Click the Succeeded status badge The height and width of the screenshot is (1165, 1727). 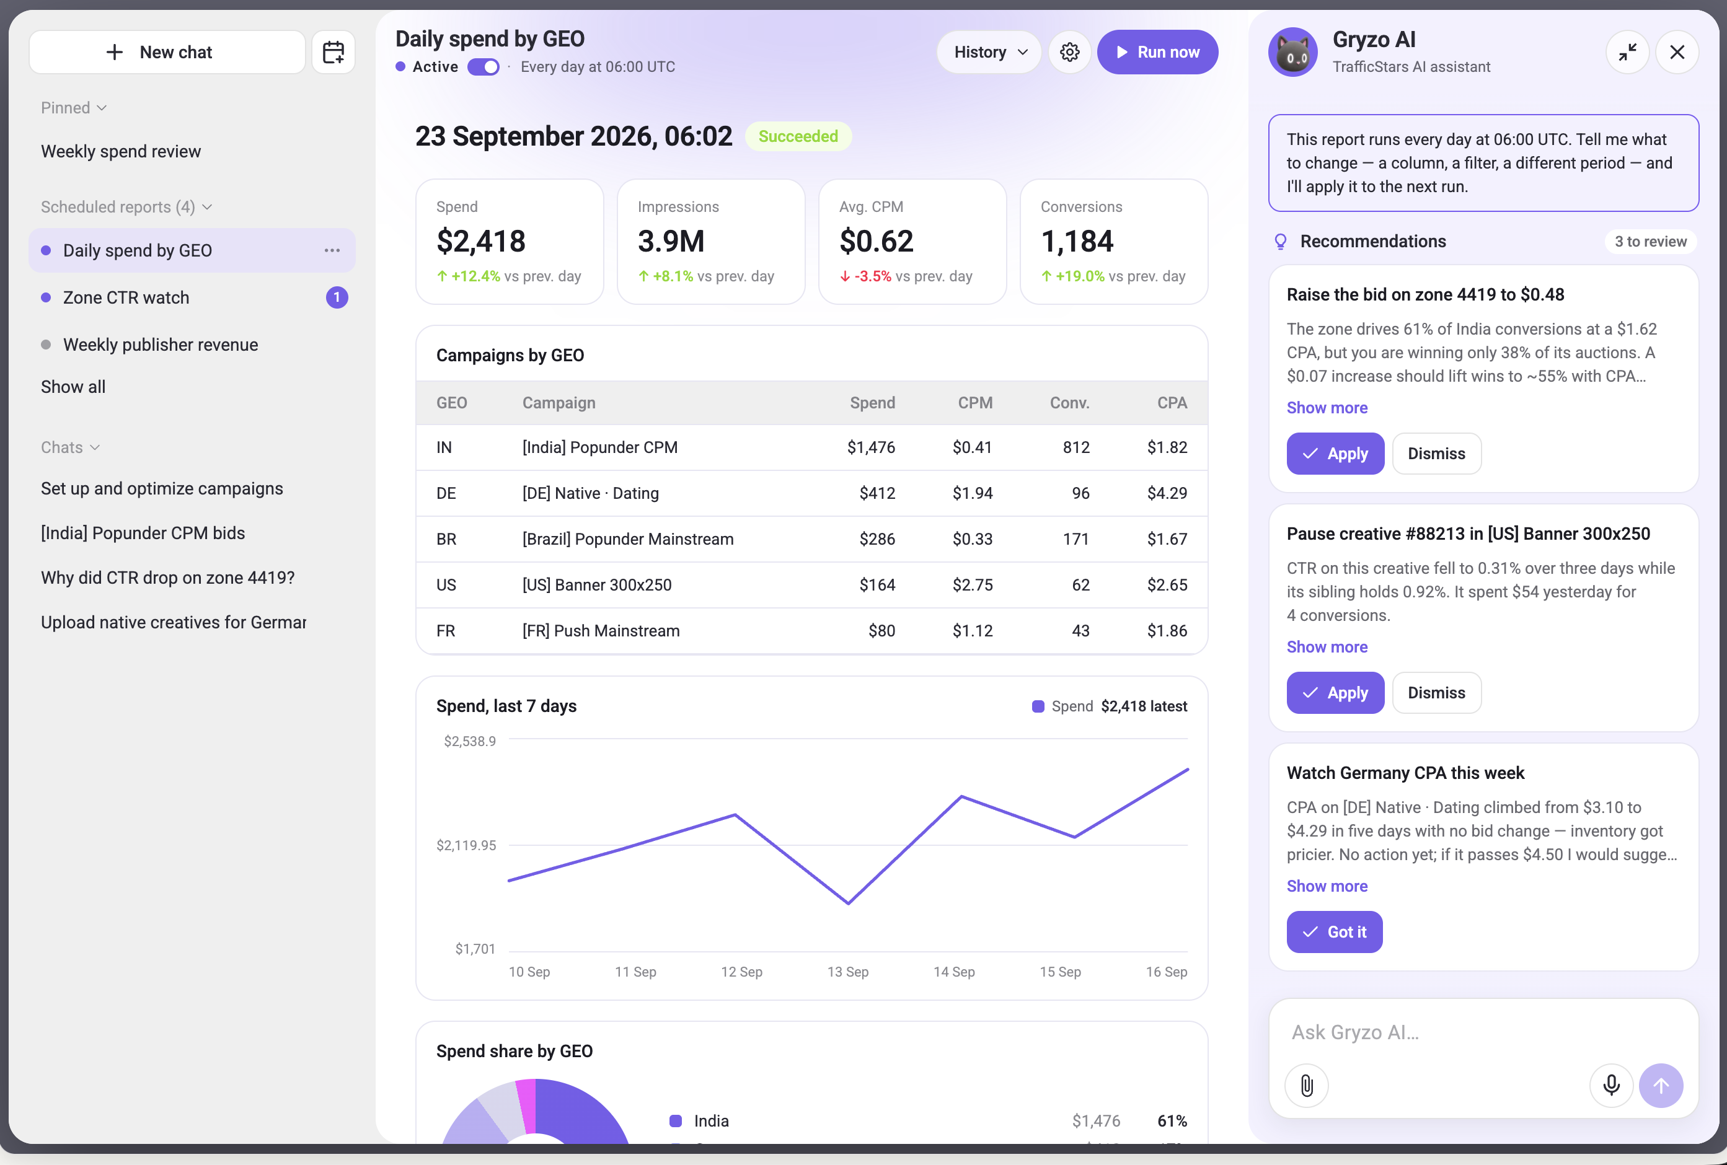[797, 137]
